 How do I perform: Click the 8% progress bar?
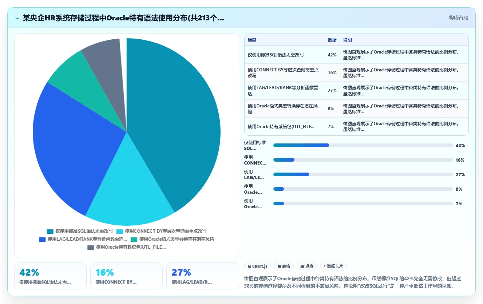[363, 189]
